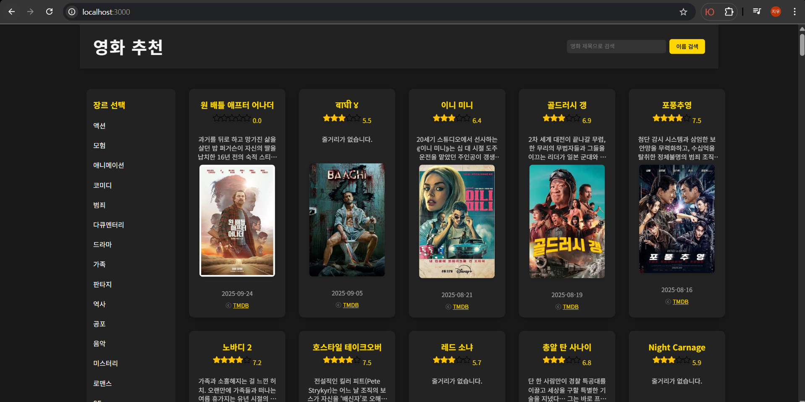Click the Night Carnage movie title
Viewport: 805px width, 402px height.
(677, 347)
